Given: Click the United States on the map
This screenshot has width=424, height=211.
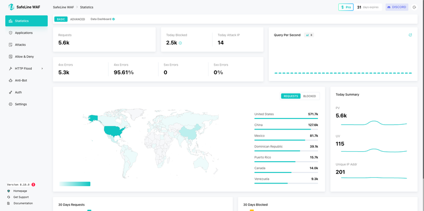Looking at the screenshot, I should pyautogui.click(x=114, y=131).
